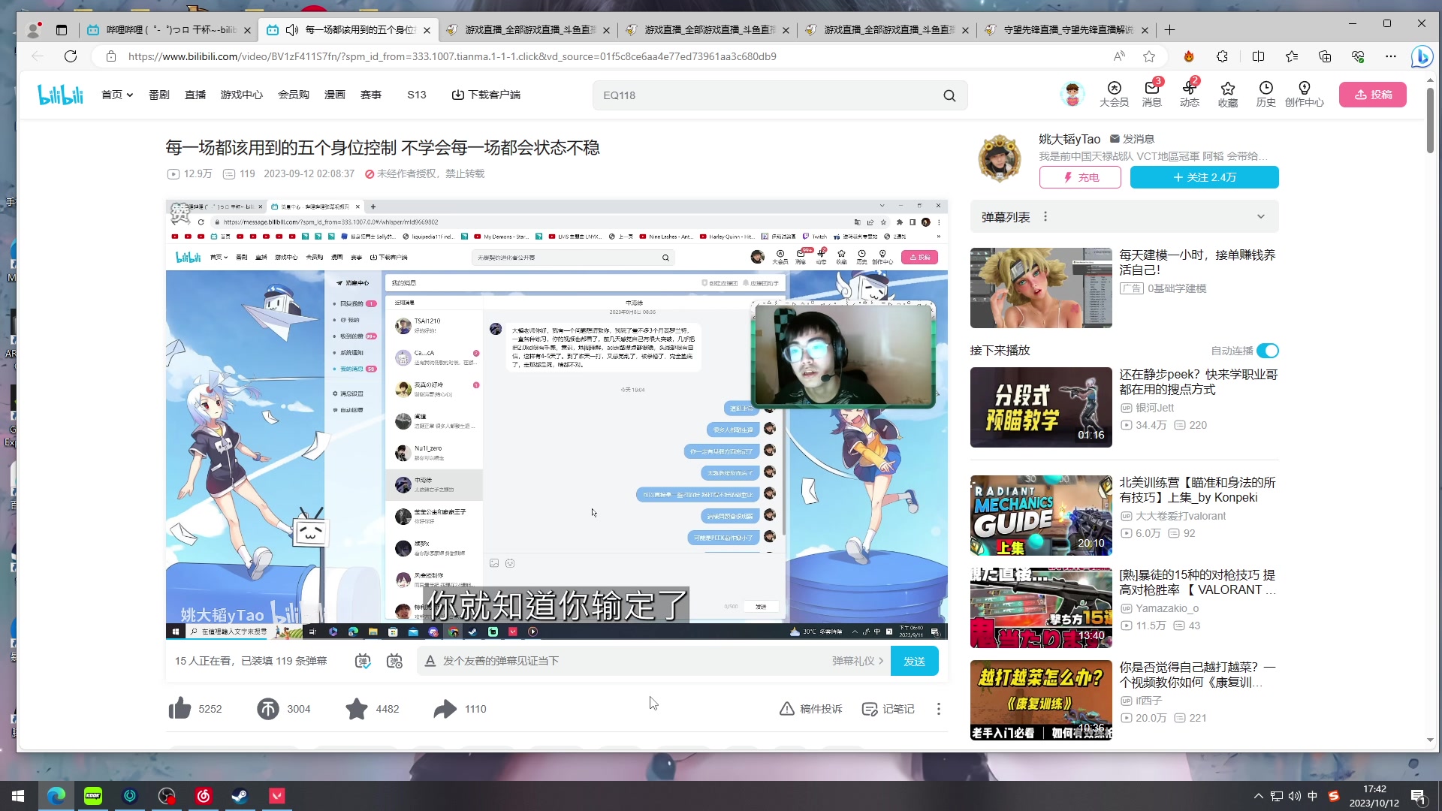Open Radiant Mechanics Guide video thumbnail

tap(1041, 515)
